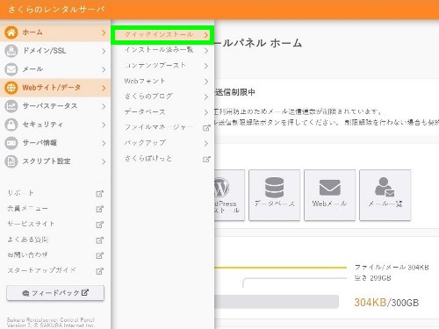Expand the メール chevron arrow

tap(104, 69)
